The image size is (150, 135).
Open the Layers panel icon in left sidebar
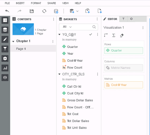tap(5, 77)
